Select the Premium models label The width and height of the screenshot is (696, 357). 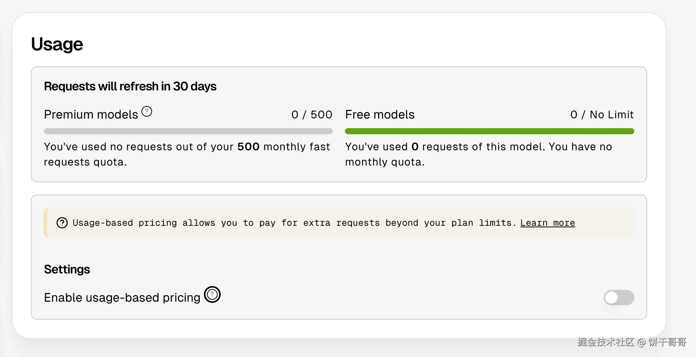[x=91, y=114]
